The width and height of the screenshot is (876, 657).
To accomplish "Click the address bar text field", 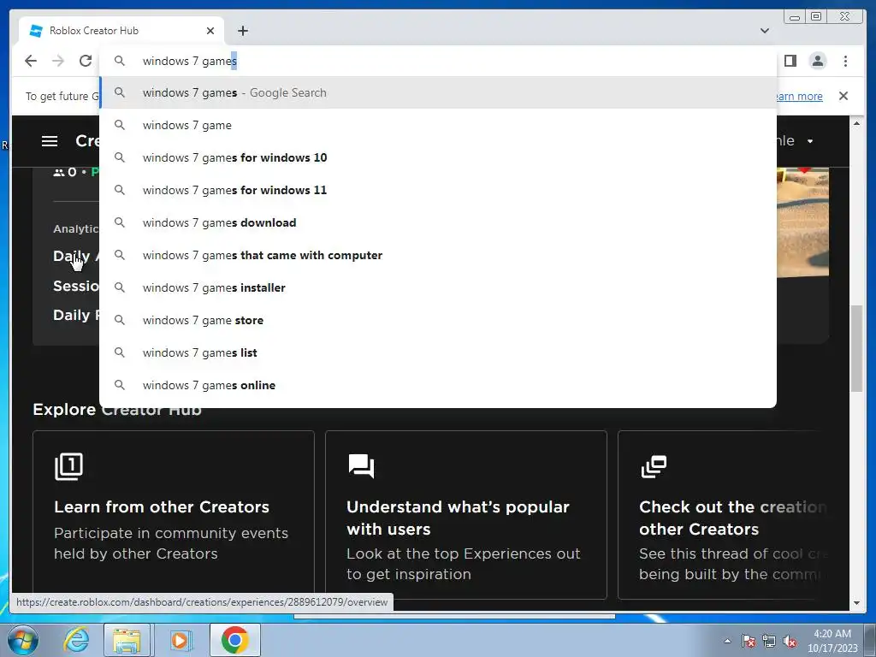I will tap(437, 61).
